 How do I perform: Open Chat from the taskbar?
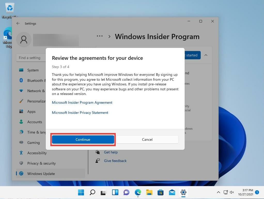126,193
